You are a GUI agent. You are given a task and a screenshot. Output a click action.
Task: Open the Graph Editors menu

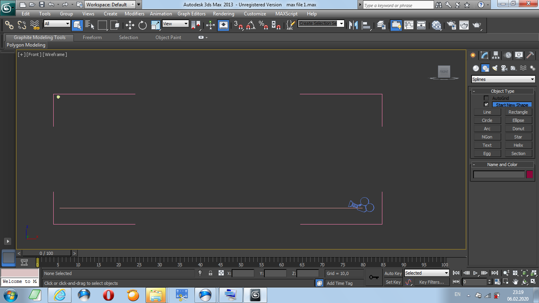(191, 14)
